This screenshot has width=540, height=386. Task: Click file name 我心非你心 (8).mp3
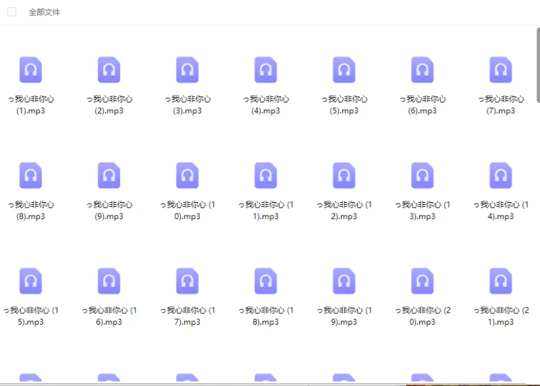click(30, 210)
